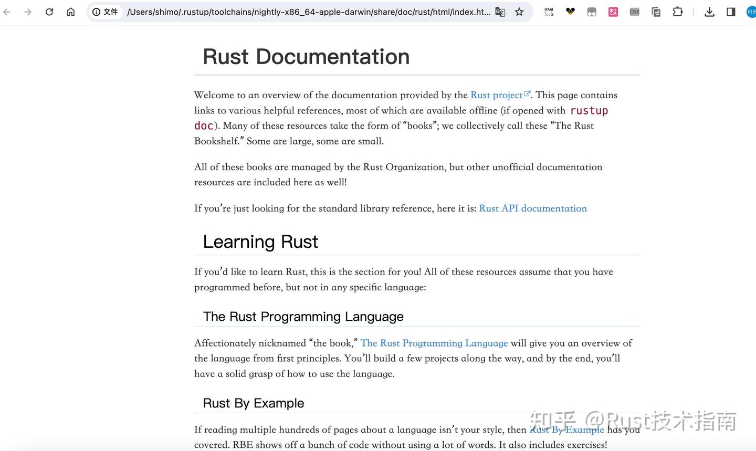Image resolution: width=756 pixels, height=451 pixels.
Task: Click the duck-face extension icon
Action: tap(570, 12)
